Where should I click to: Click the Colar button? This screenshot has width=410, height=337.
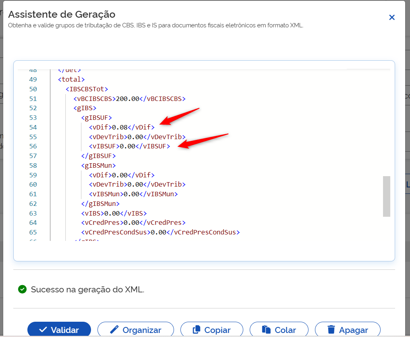(279, 330)
